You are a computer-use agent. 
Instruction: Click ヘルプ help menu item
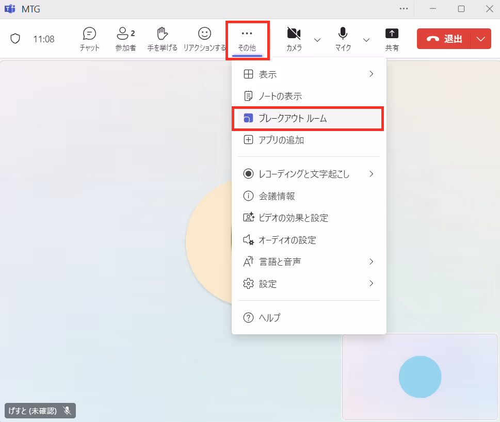click(x=309, y=317)
